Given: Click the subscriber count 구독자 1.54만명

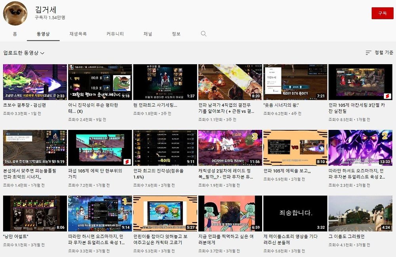Looking at the screenshot, I should point(50,17).
